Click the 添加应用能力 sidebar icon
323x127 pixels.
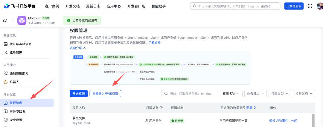click(6, 73)
